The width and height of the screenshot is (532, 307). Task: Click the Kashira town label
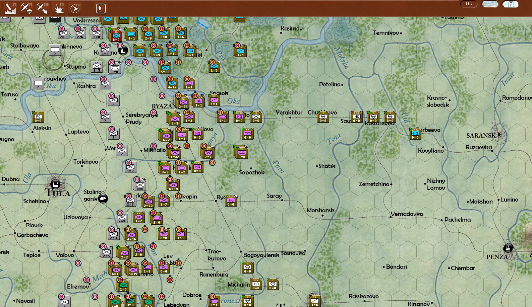(x=86, y=86)
